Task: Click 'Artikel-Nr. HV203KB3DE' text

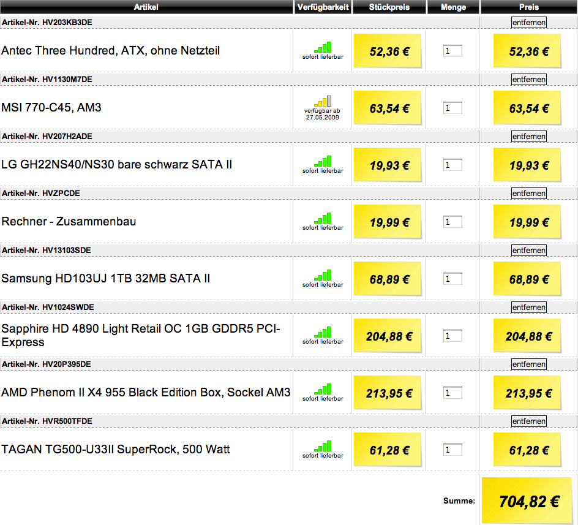Action: (x=47, y=23)
